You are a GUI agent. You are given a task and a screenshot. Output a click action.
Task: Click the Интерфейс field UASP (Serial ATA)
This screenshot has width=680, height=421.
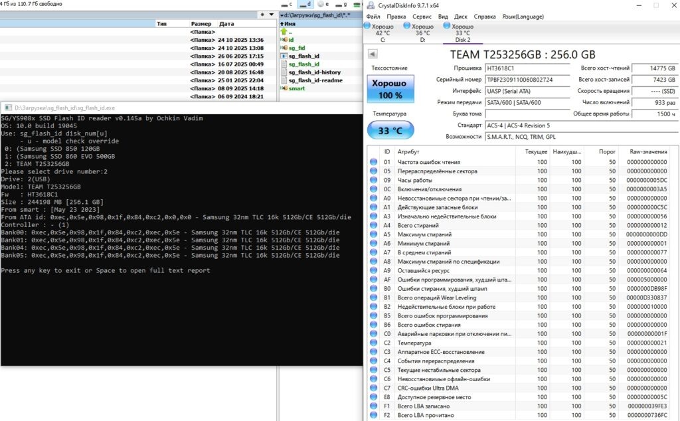pyautogui.click(x=527, y=91)
